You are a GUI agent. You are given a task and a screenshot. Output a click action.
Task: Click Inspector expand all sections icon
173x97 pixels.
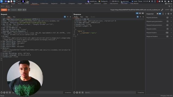[x=163, y=14]
